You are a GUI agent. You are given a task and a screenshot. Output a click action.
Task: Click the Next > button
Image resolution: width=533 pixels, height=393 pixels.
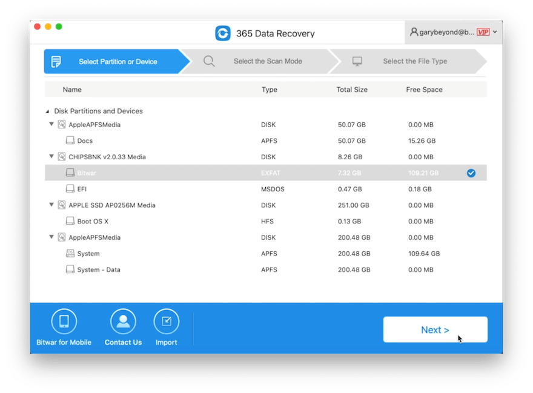point(435,329)
